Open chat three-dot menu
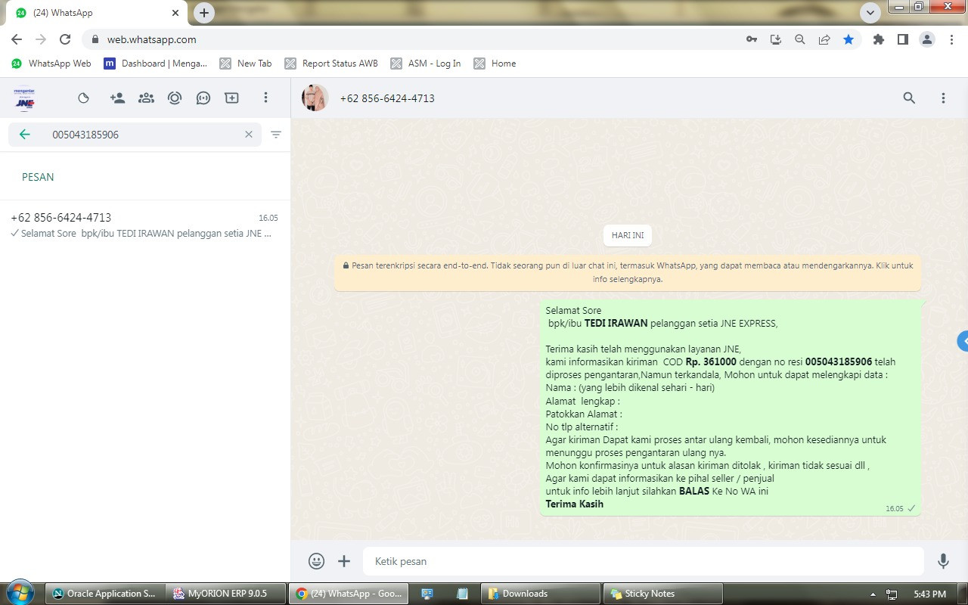The image size is (968, 605). coord(943,98)
